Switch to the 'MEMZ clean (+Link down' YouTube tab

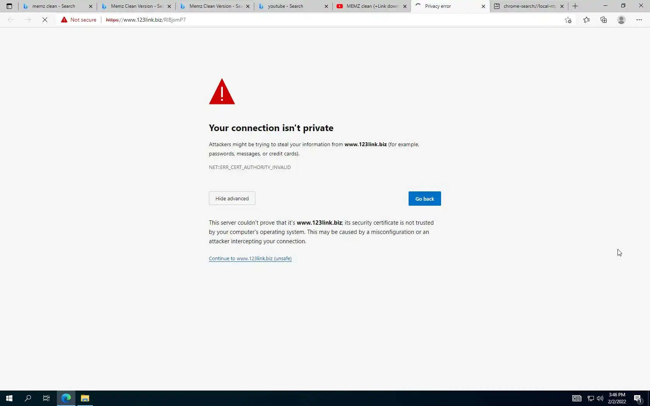371,6
